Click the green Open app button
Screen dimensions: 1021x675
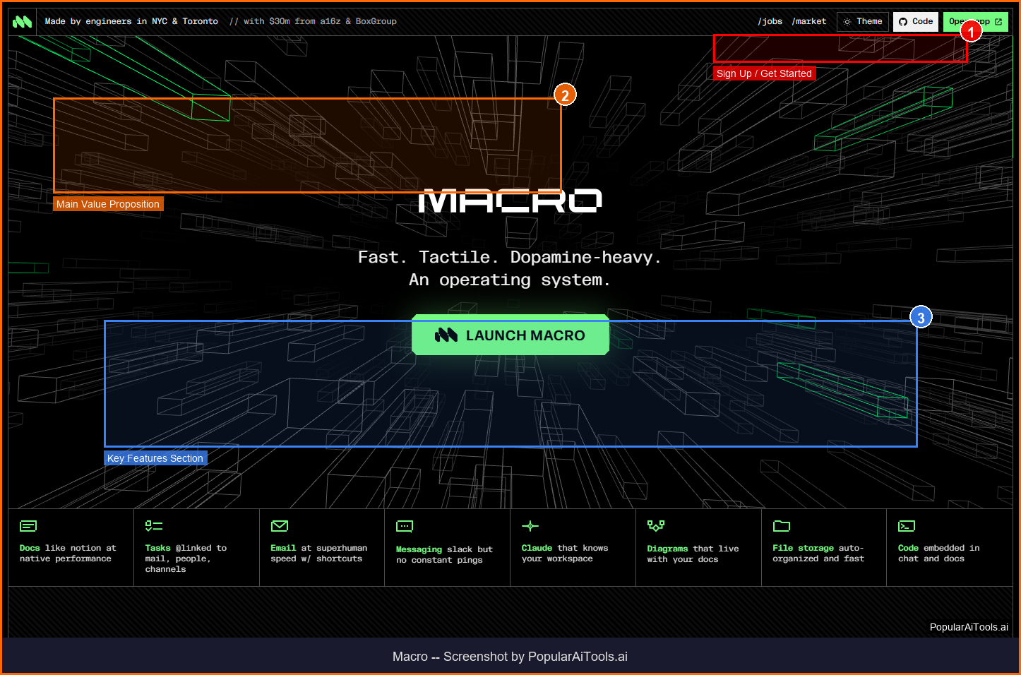click(x=975, y=22)
